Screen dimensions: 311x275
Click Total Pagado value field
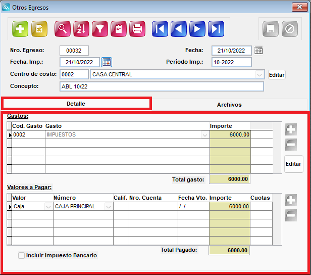(x=229, y=250)
